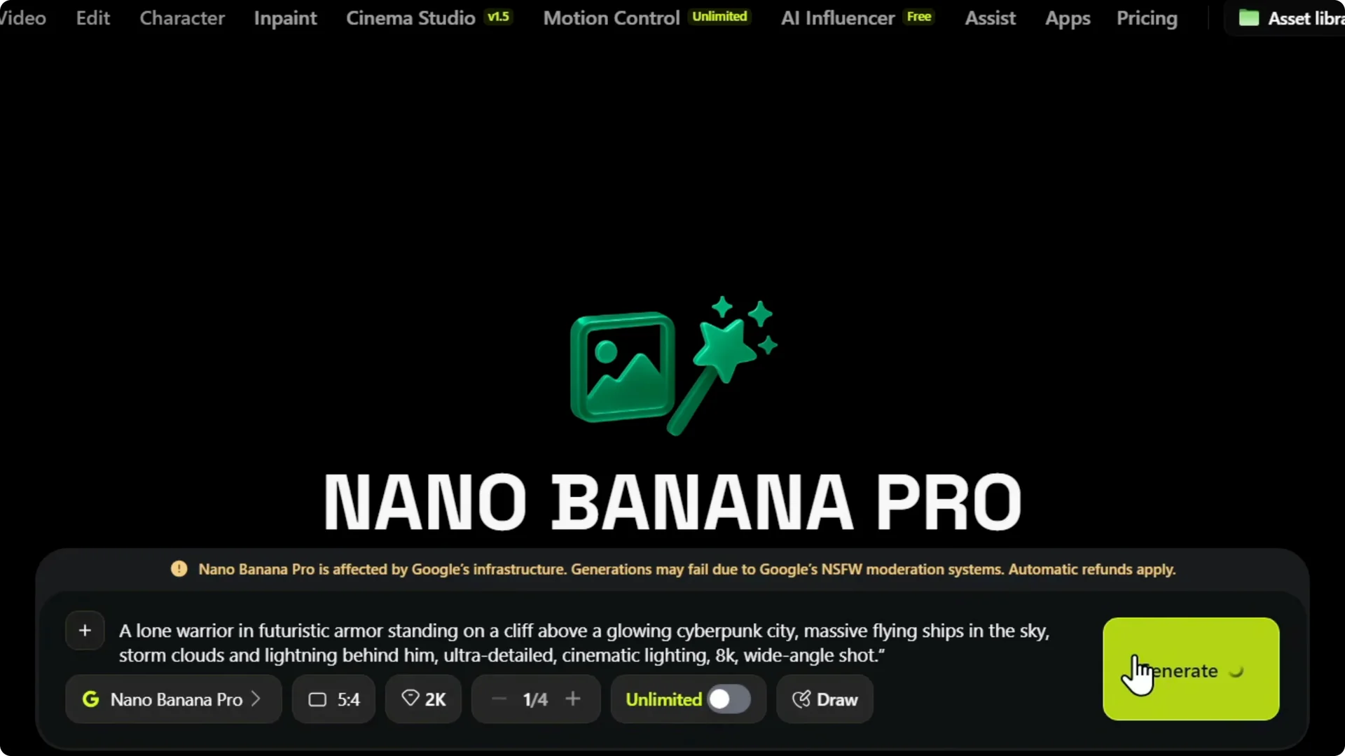Expand Nano Banana Pro model chevron
The width and height of the screenshot is (1345, 756).
pos(256,699)
